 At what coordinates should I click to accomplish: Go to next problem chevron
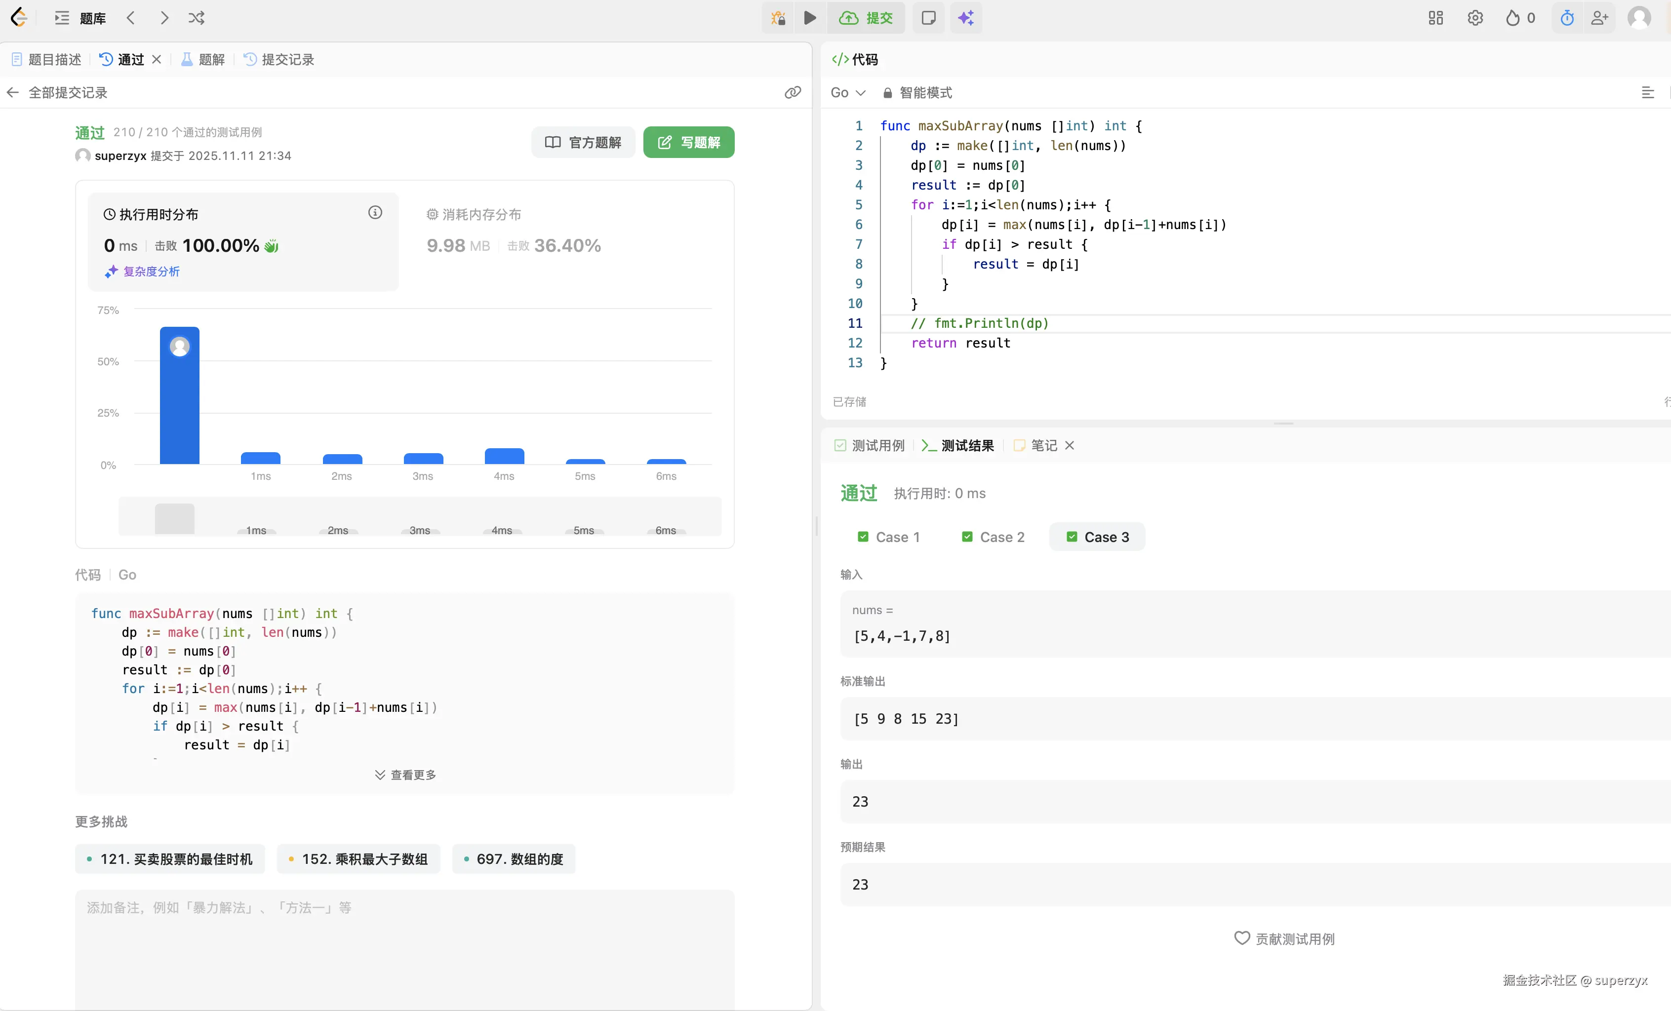coord(164,18)
